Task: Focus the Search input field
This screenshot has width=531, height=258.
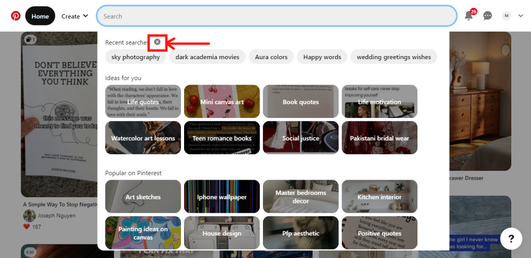Action: coord(276,16)
